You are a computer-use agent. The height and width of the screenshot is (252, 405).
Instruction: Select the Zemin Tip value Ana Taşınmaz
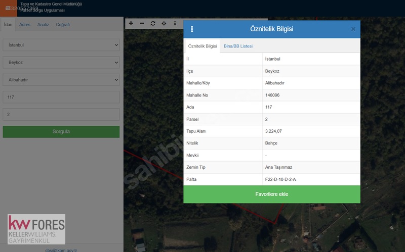click(278, 167)
